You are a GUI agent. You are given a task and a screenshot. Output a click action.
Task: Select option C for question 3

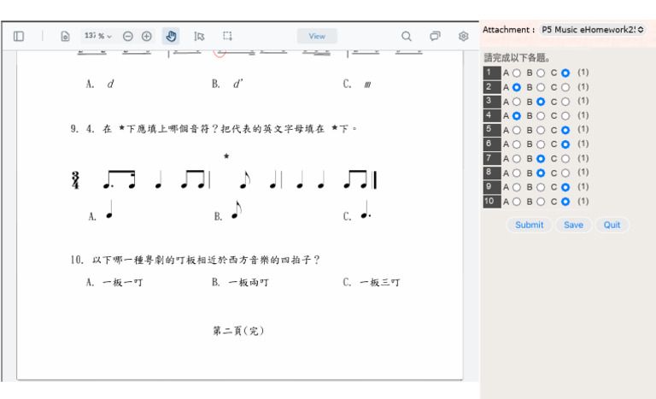tap(565, 102)
